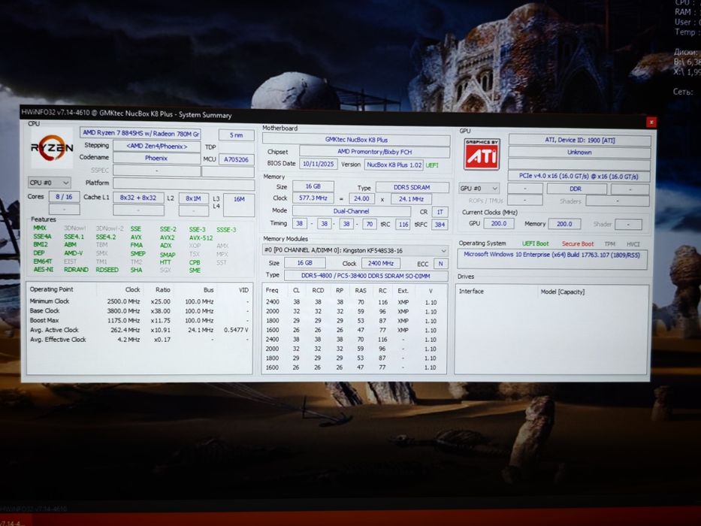Click the UEFI Boot status label
Screen dimensions: 701x526
point(535,243)
